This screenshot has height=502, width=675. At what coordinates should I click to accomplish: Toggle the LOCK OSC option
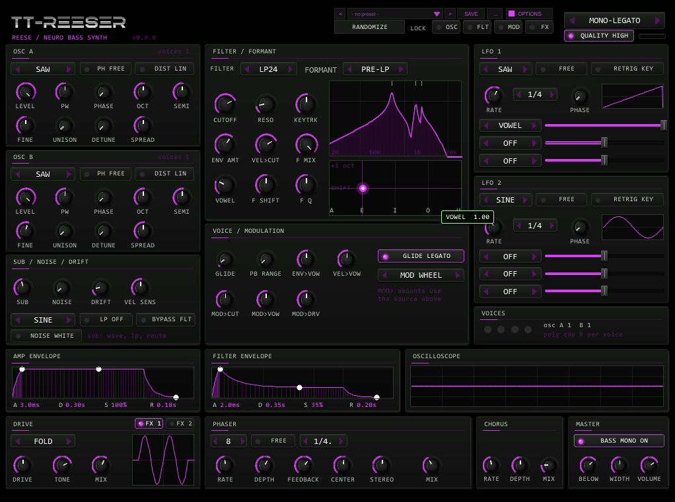click(x=446, y=26)
